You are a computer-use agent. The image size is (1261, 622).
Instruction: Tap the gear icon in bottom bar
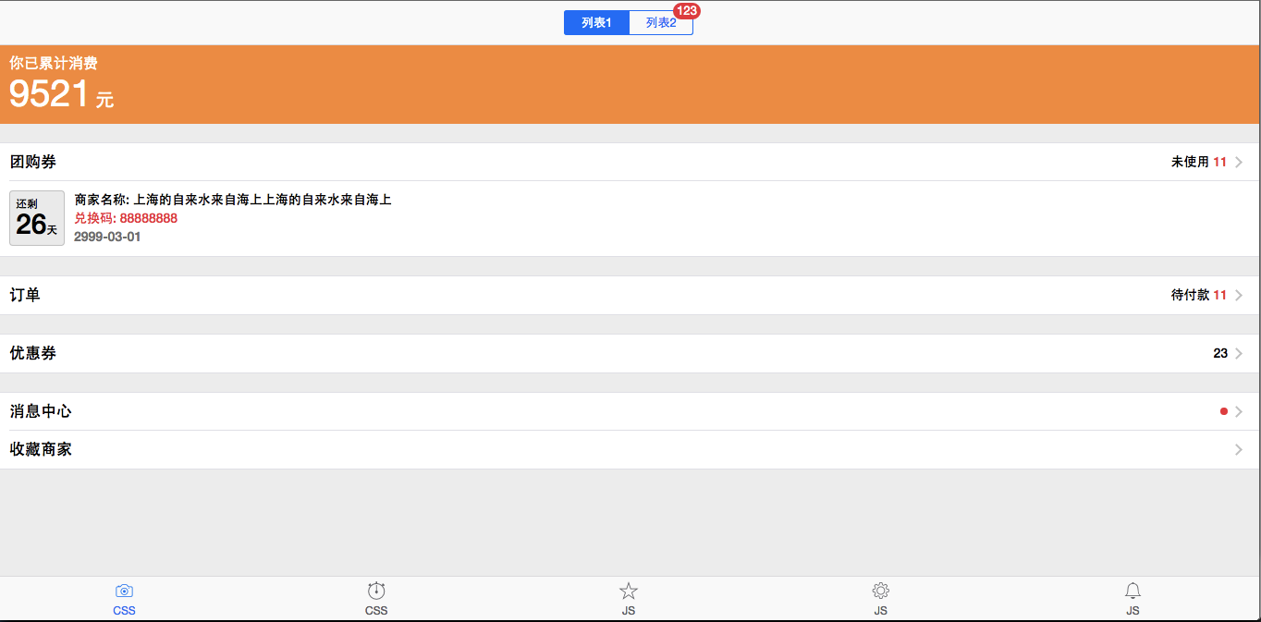pyautogui.click(x=880, y=591)
